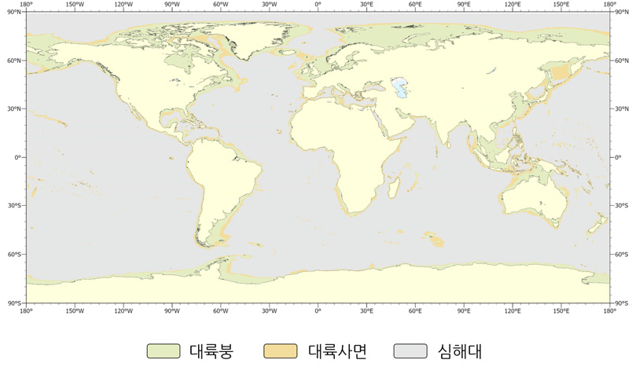Screen dimensions: 632x367
Task: Click the 60°W label on top axis
Action: pyautogui.click(x=220, y=5)
